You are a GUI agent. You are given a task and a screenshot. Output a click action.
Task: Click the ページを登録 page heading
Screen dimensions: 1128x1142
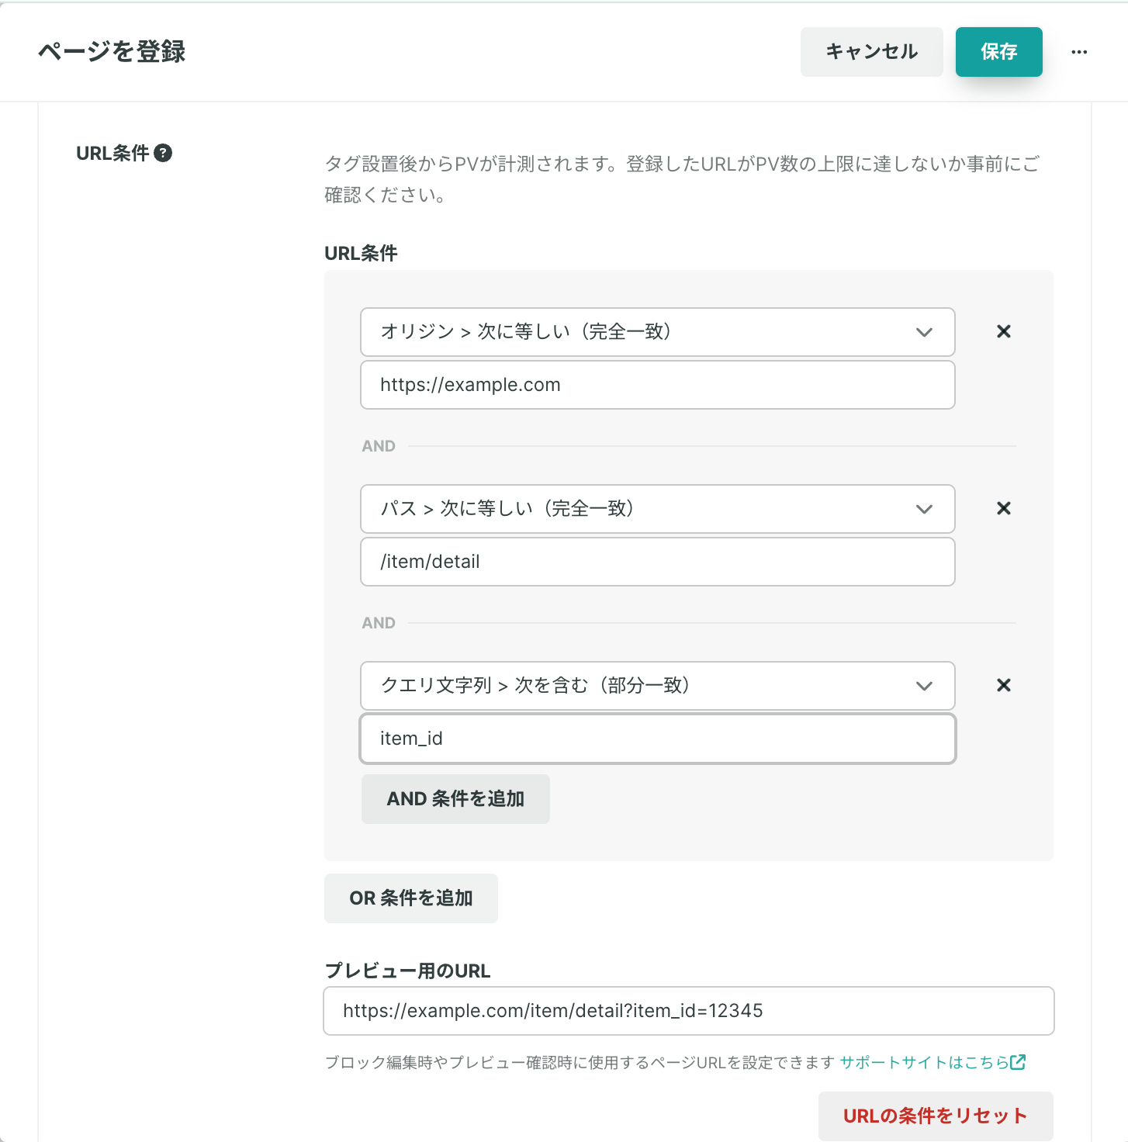click(x=112, y=52)
